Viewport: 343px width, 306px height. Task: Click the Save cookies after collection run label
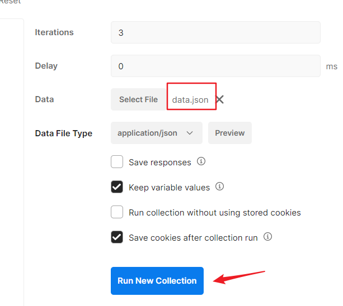(x=193, y=238)
